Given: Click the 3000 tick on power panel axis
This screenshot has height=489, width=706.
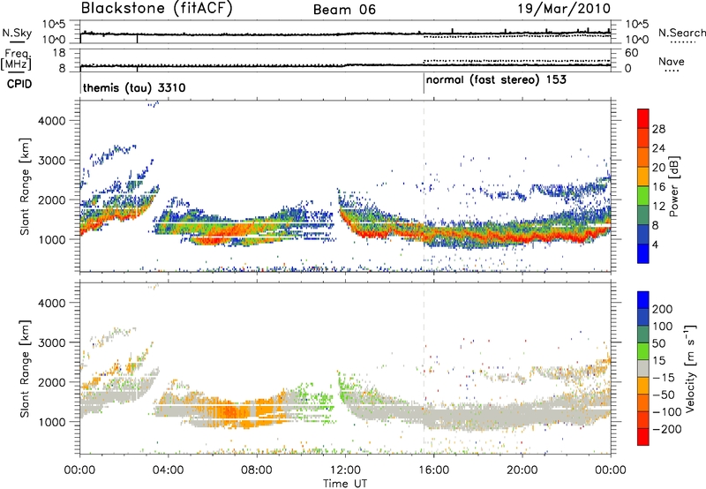Looking at the screenshot, I should coord(52,161).
